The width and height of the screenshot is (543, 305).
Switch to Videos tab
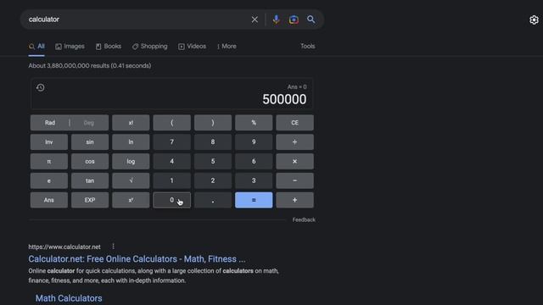pos(193,47)
